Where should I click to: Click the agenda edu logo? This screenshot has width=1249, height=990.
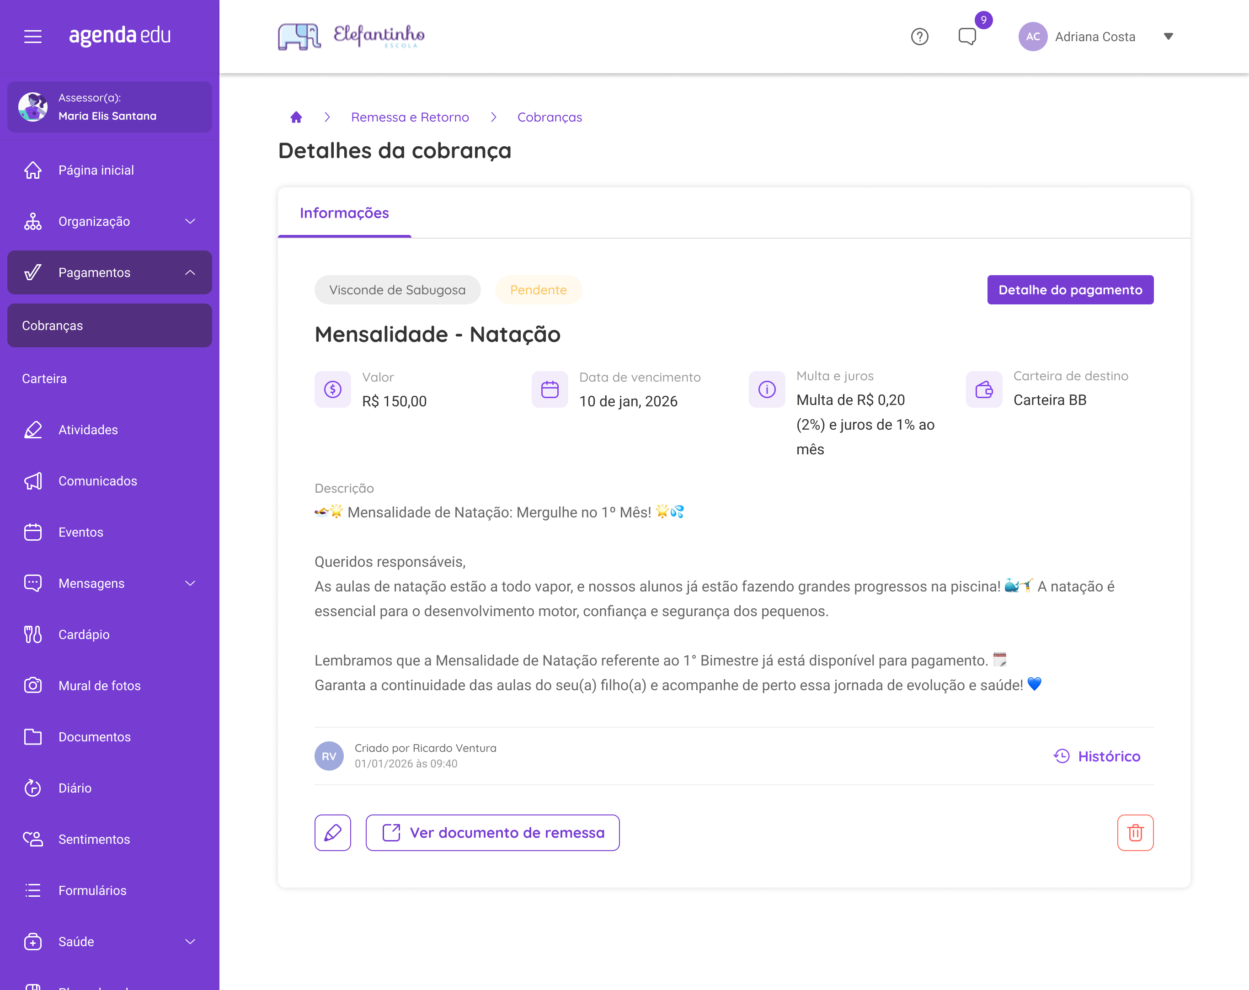tap(120, 35)
